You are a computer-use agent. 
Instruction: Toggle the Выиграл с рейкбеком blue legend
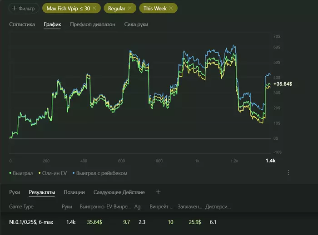tap(100, 173)
